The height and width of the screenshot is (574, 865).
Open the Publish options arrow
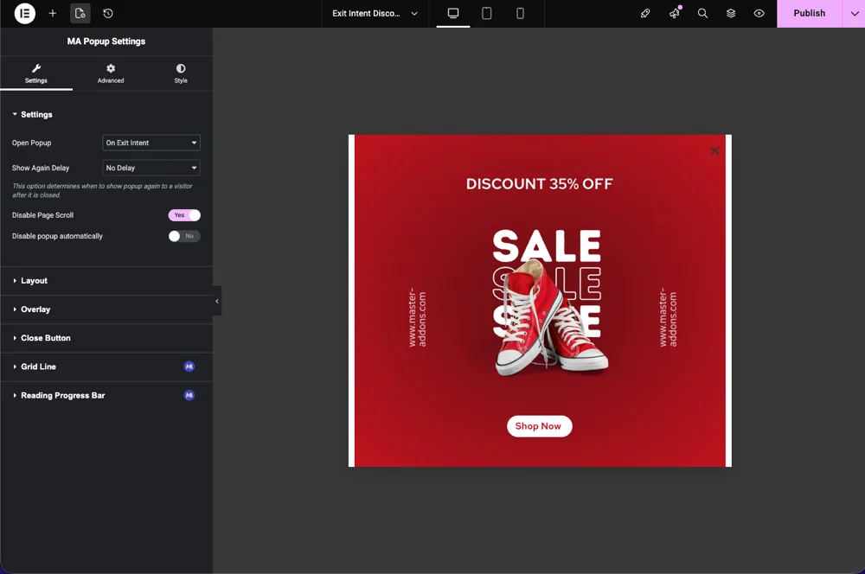tap(854, 13)
